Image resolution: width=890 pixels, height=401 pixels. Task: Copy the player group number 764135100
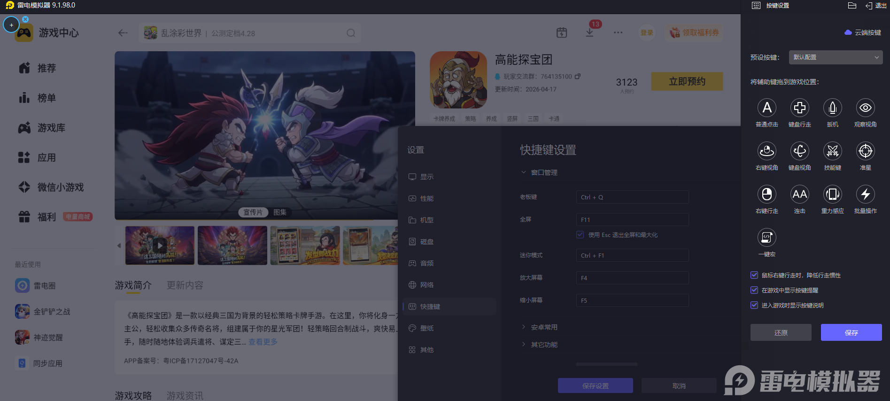(x=578, y=76)
